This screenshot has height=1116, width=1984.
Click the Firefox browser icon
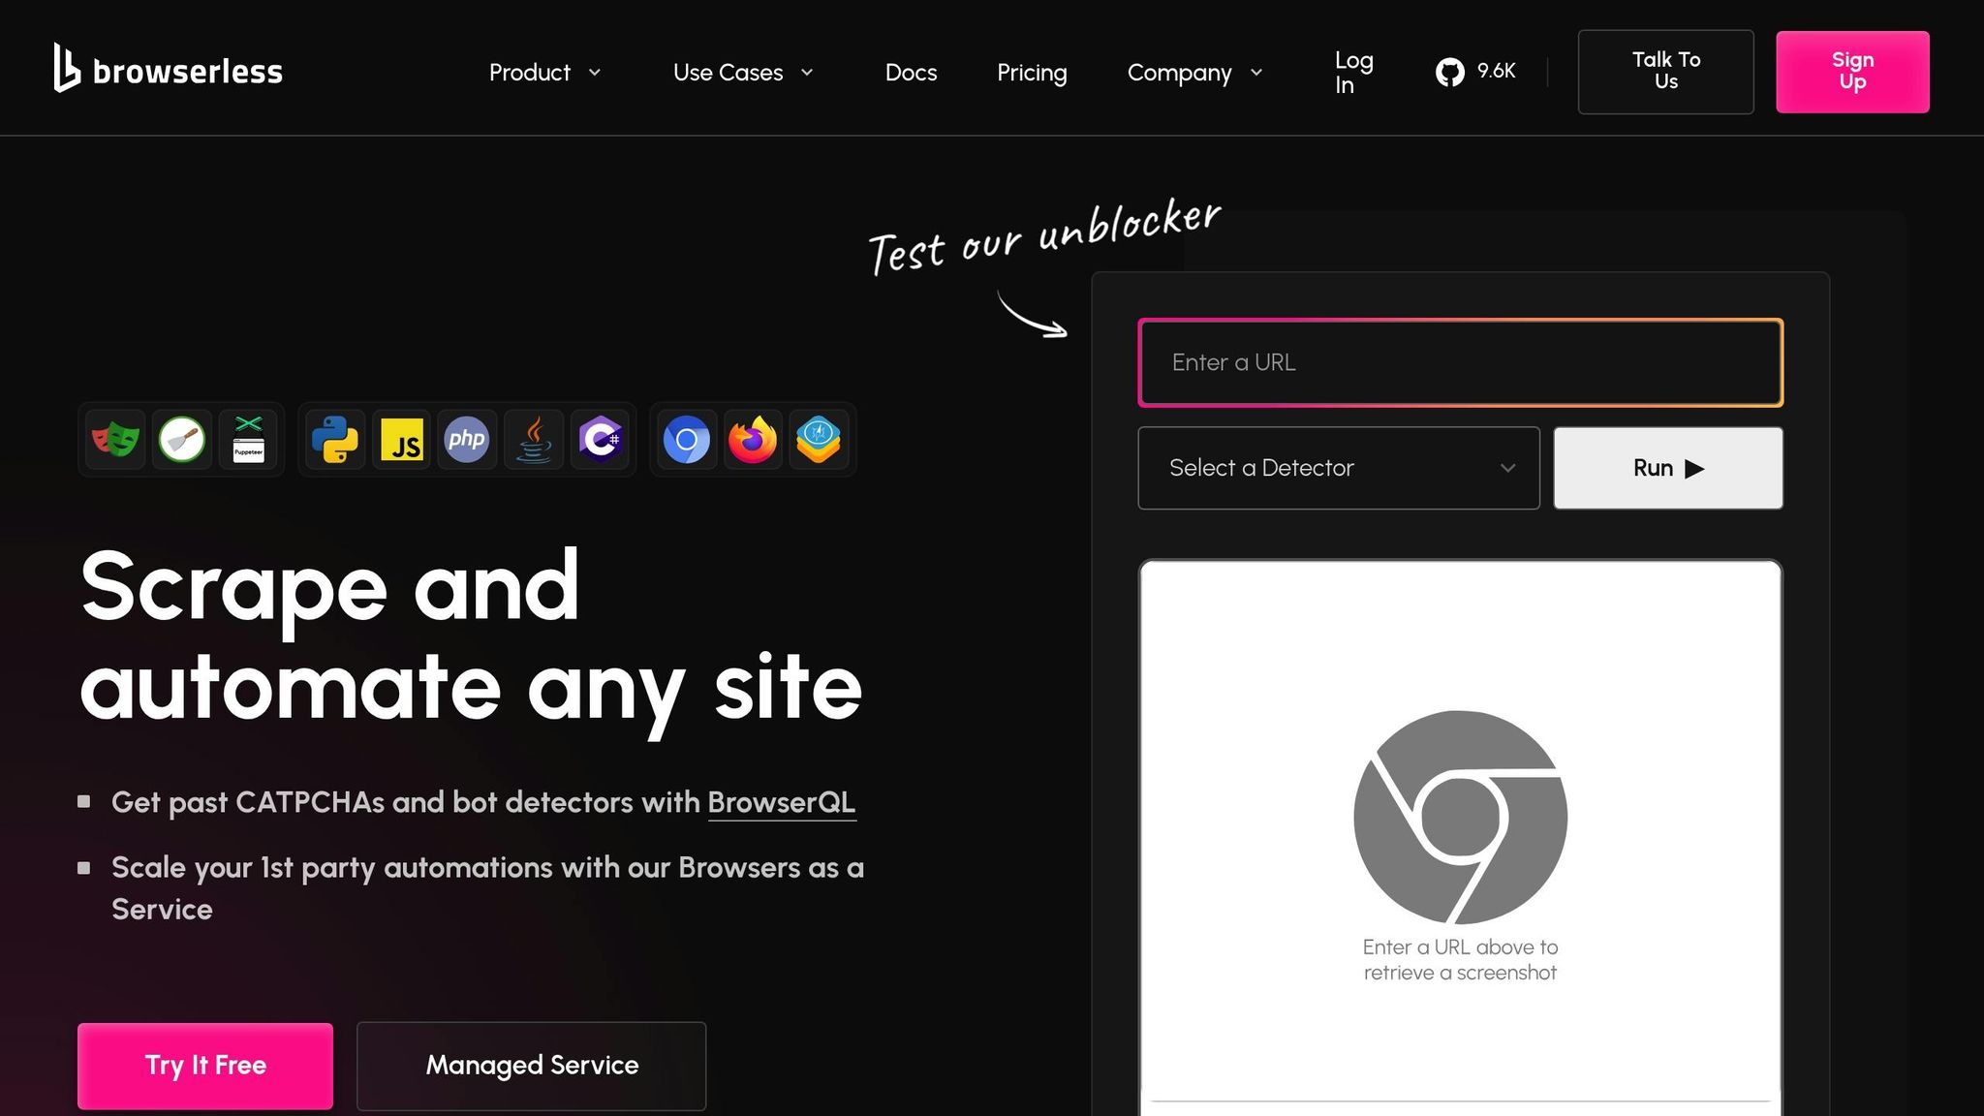[x=753, y=440]
